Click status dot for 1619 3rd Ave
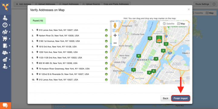This screenshot has height=109, width=218. [x=106, y=47]
